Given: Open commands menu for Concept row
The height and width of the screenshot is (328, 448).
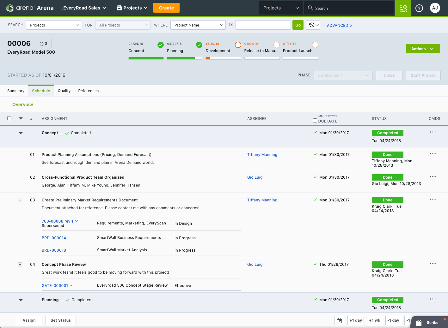Looking at the screenshot, I should click(433, 132).
